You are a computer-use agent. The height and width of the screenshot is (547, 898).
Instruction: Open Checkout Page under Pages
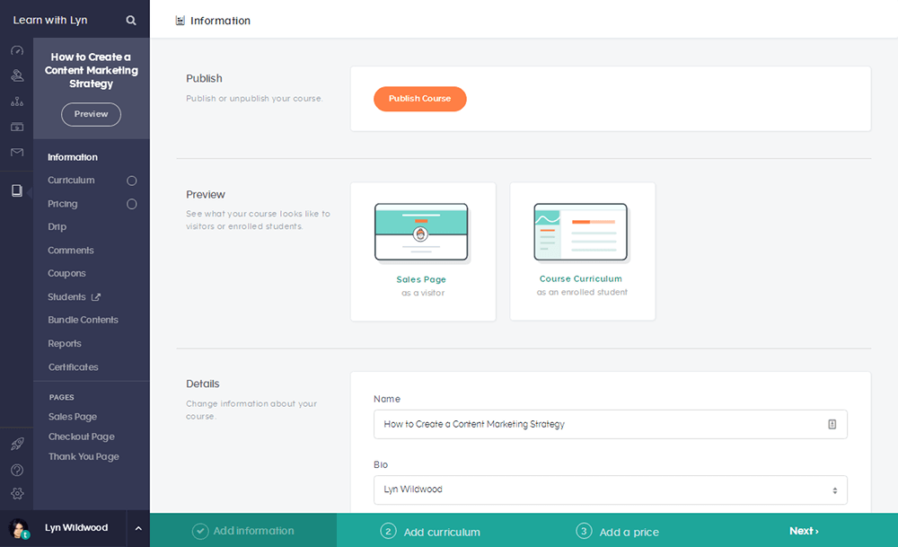point(82,437)
